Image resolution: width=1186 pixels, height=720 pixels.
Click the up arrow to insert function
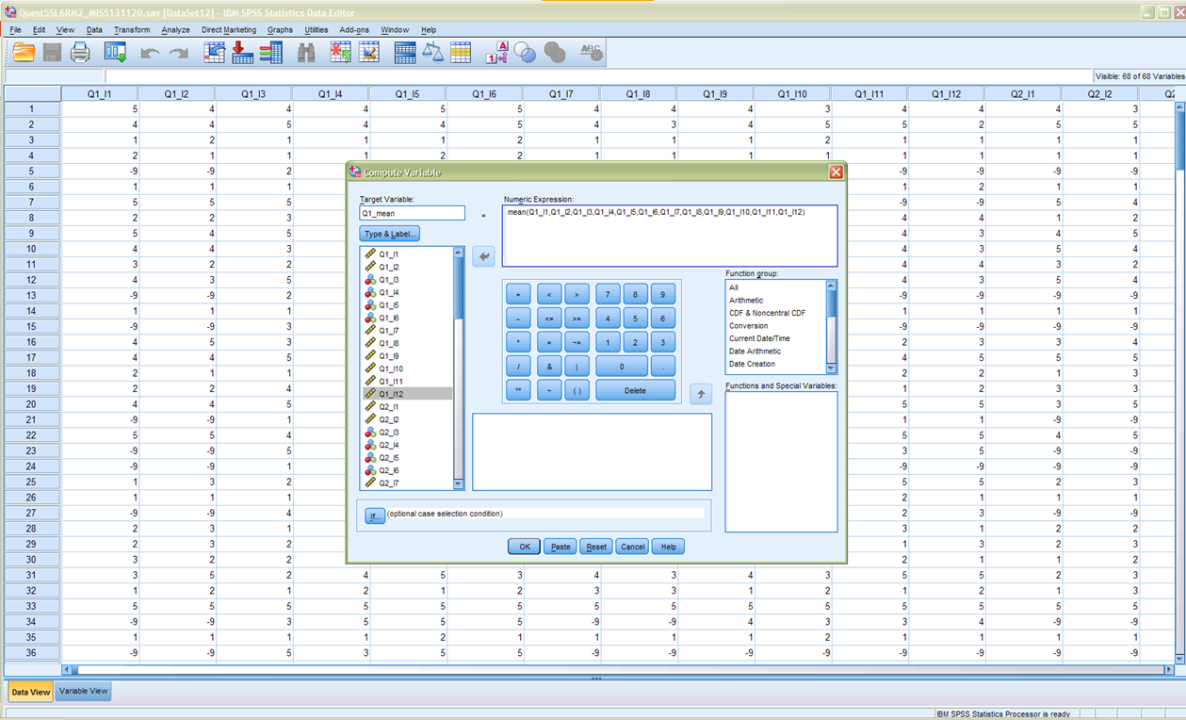pyautogui.click(x=700, y=394)
